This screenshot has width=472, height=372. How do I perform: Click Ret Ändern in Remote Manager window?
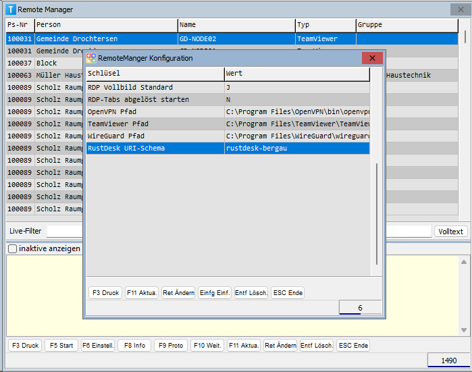(280, 346)
